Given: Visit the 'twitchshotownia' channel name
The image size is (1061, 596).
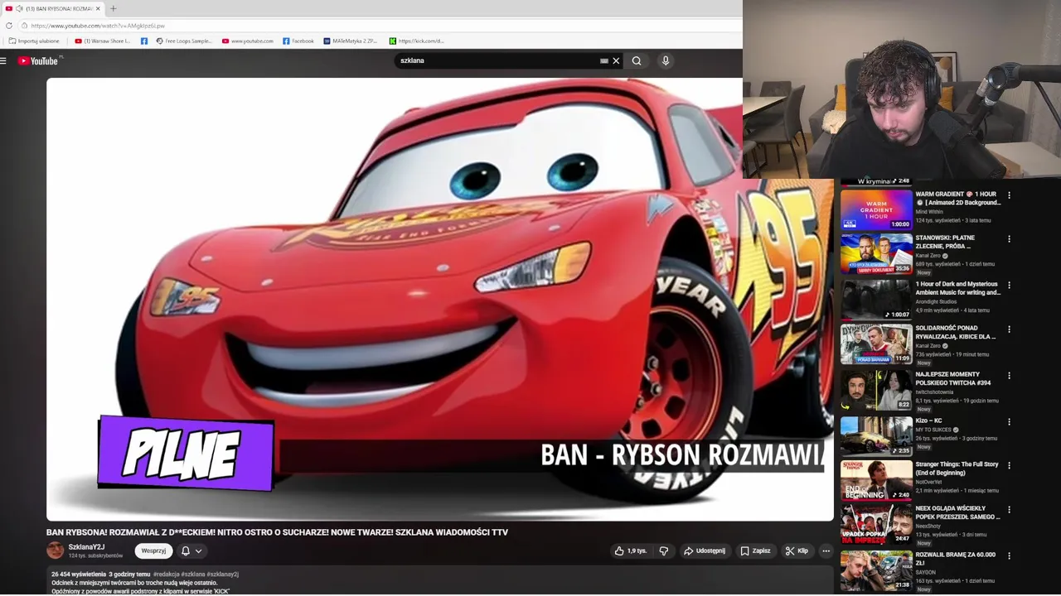Looking at the screenshot, I should [x=934, y=392].
